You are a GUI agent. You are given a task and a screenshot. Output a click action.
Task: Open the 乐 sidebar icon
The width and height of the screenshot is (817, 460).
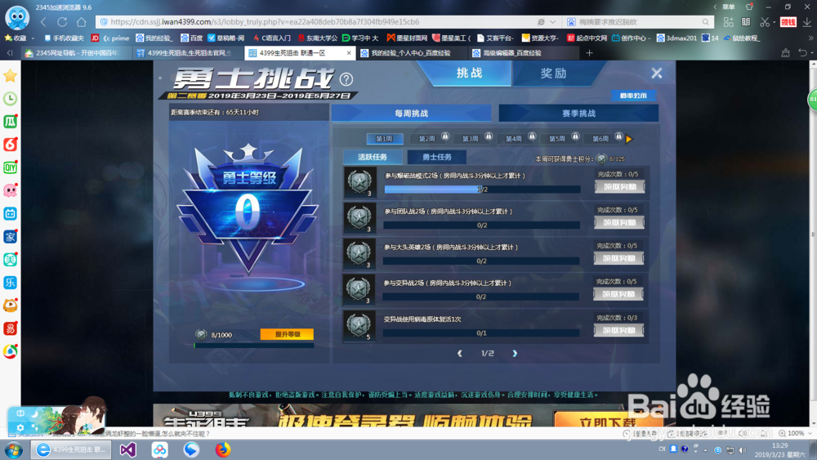[x=10, y=283]
